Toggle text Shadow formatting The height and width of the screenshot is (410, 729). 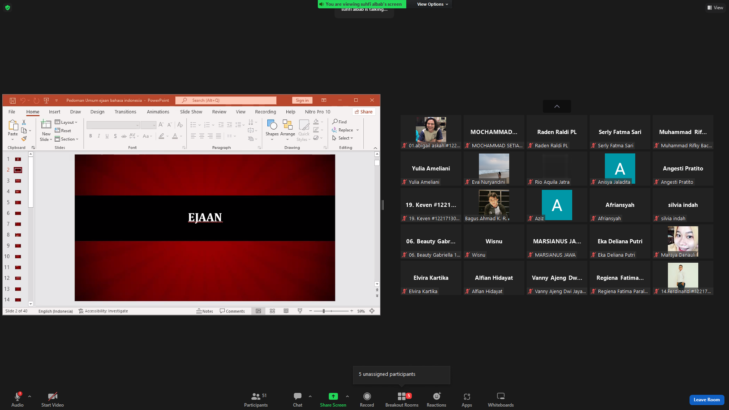coord(115,136)
